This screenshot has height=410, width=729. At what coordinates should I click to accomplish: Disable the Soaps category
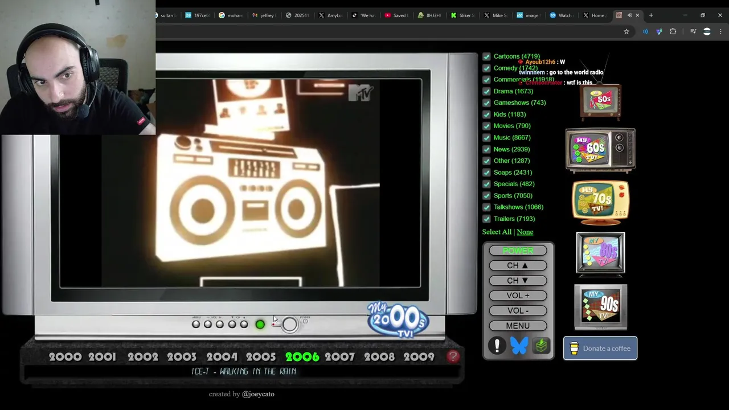click(x=486, y=173)
